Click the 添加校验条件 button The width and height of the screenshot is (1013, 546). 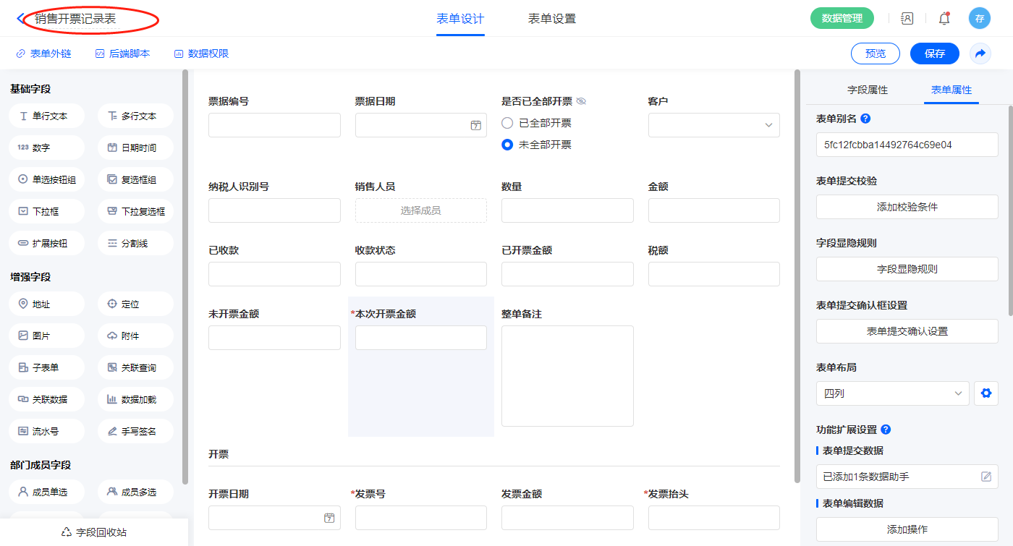click(907, 207)
